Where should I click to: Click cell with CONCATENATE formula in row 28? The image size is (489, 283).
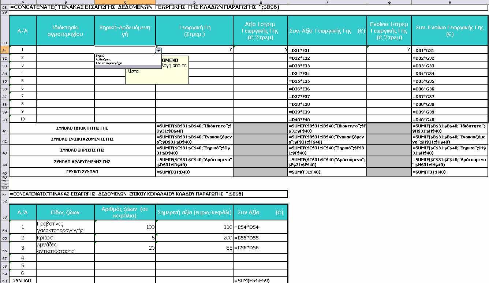pos(249,7)
